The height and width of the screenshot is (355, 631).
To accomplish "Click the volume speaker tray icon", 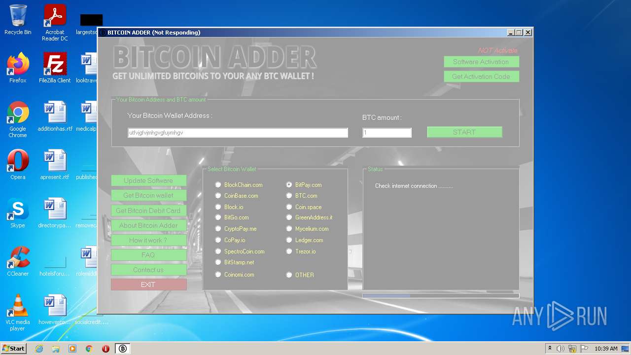I will (x=561, y=349).
